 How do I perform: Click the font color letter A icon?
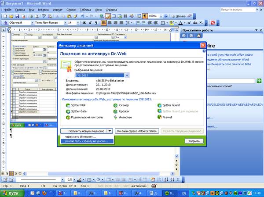pyautogui.click(x=180, y=23)
